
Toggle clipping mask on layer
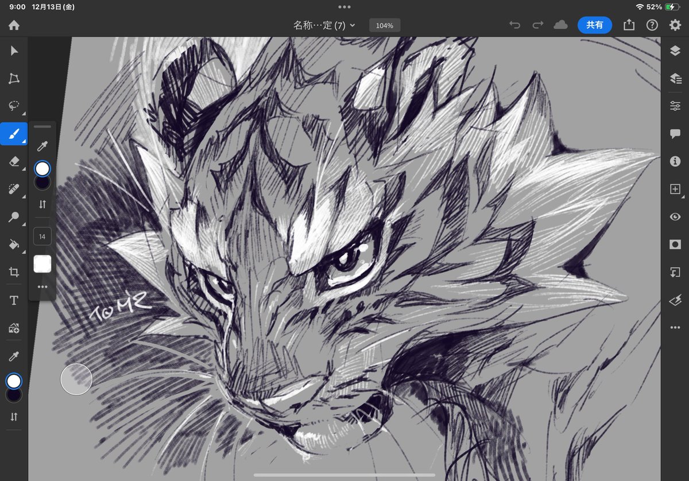(x=675, y=272)
